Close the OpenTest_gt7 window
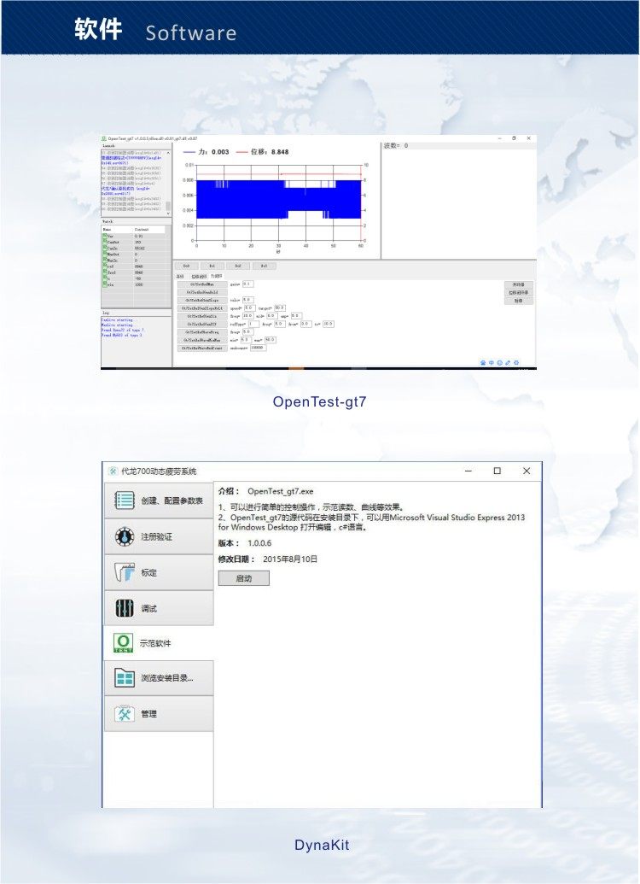Image resolution: width=640 pixels, height=884 pixels. point(528,138)
